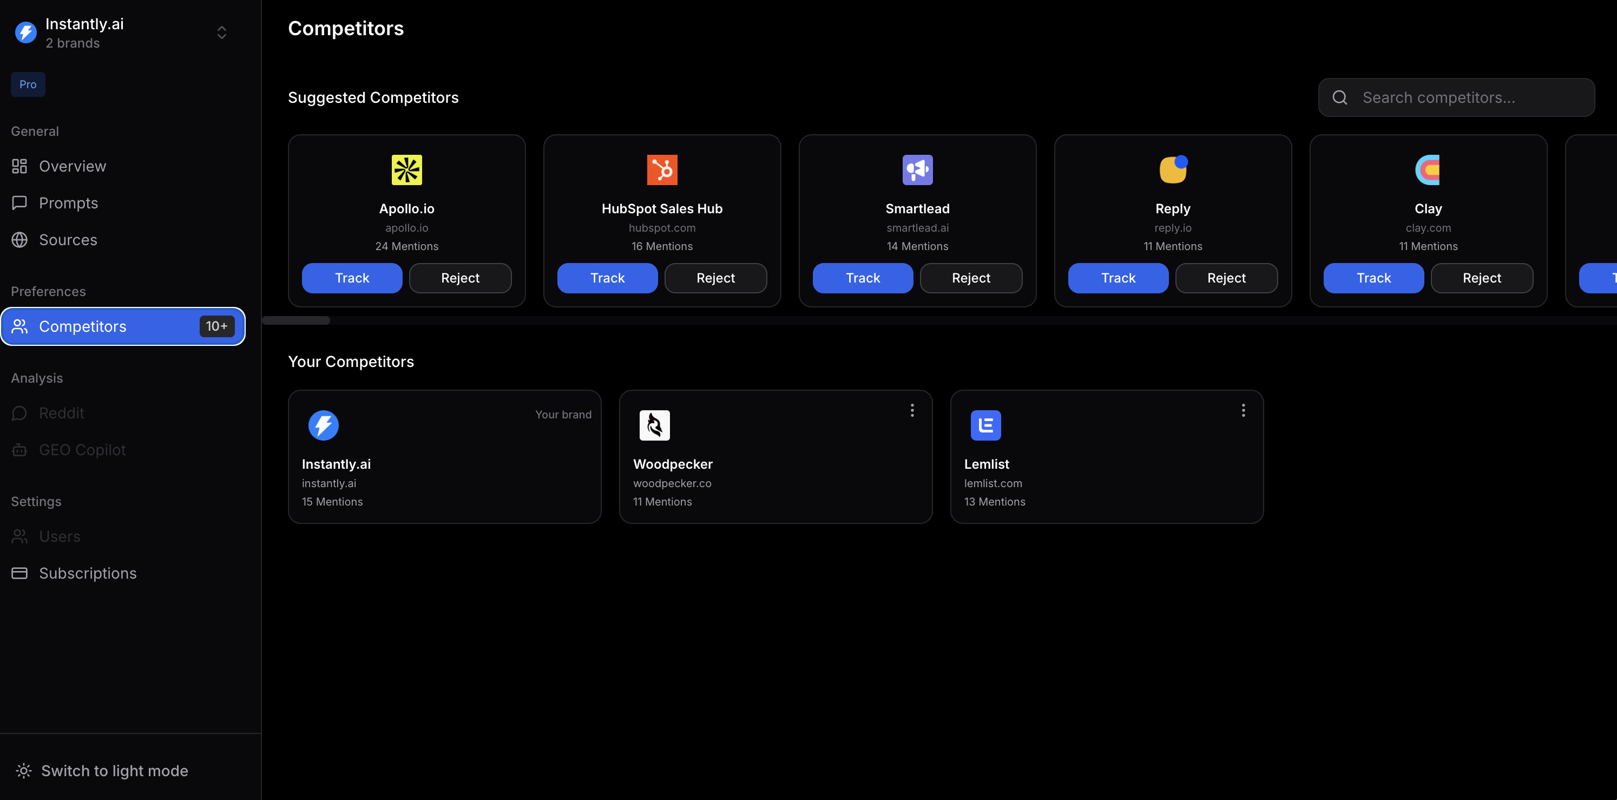Click the Overview grid icon

click(19, 166)
